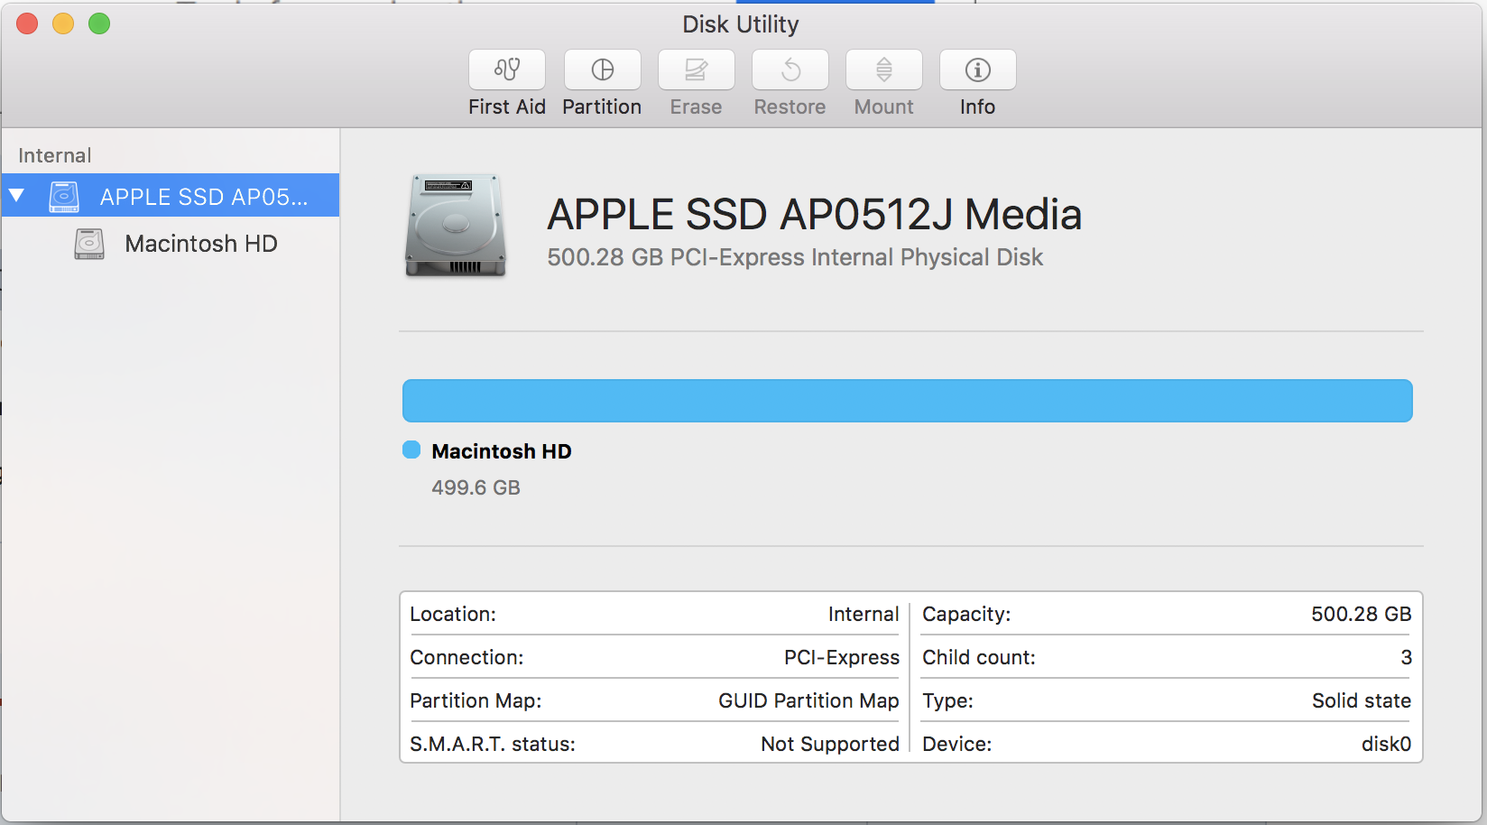Click the Internal sidebar header
Image resolution: width=1487 pixels, height=825 pixels.
point(55,155)
